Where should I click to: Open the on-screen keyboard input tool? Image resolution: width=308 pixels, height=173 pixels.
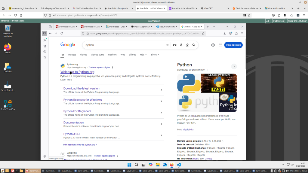click(175, 45)
